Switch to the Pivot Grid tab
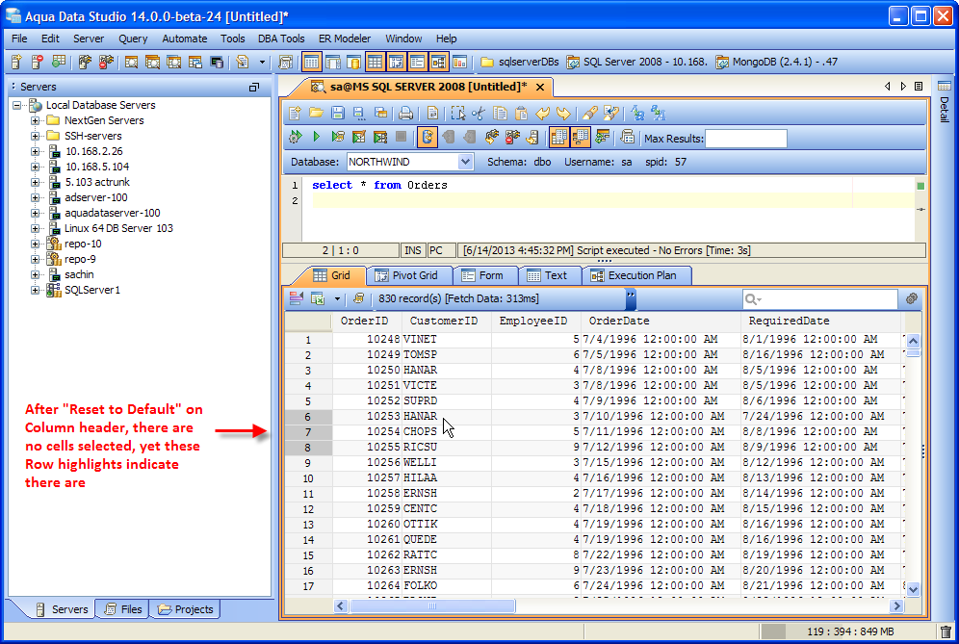 point(408,276)
